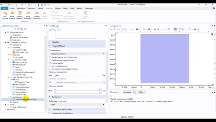
Task: Open the File menu
Action: click(4, 8)
